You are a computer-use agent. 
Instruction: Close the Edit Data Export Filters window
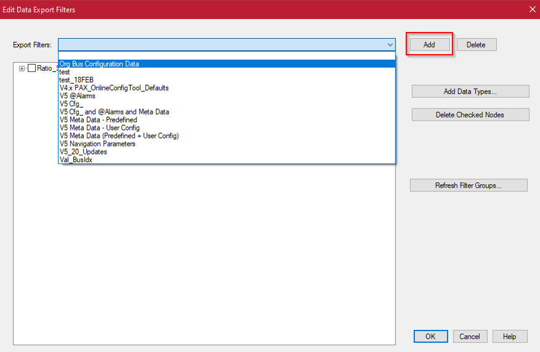[x=532, y=9]
